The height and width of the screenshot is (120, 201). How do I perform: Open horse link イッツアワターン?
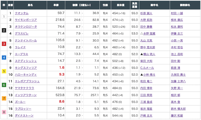pyautogui.click(x=26, y=95)
